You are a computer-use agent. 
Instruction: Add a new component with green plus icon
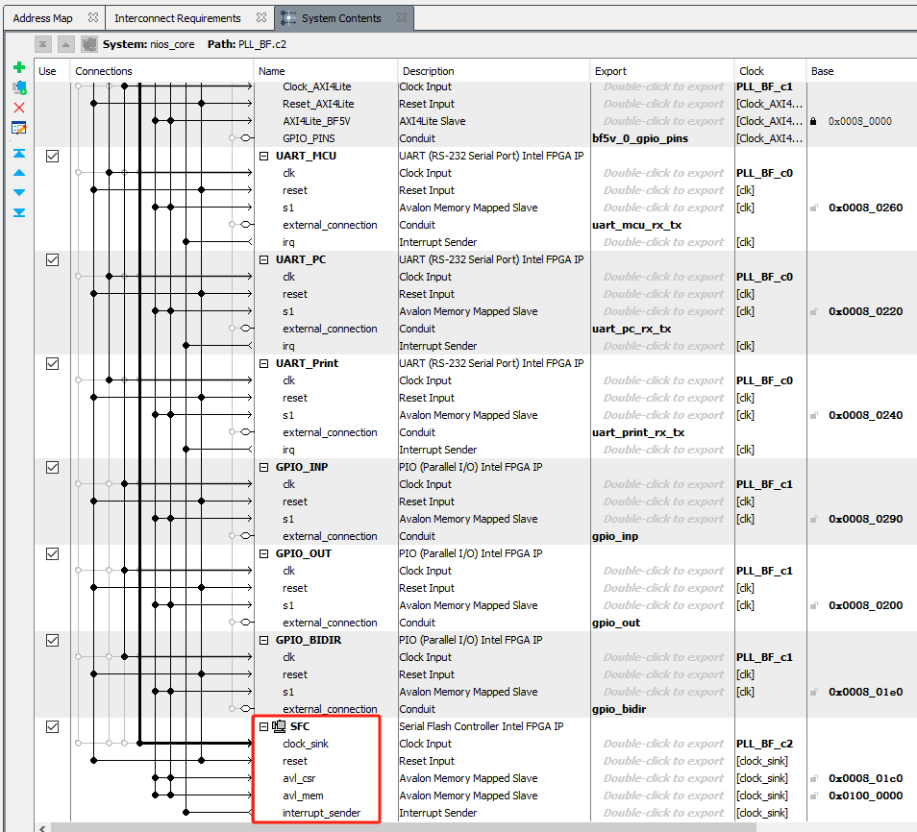[18, 67]
